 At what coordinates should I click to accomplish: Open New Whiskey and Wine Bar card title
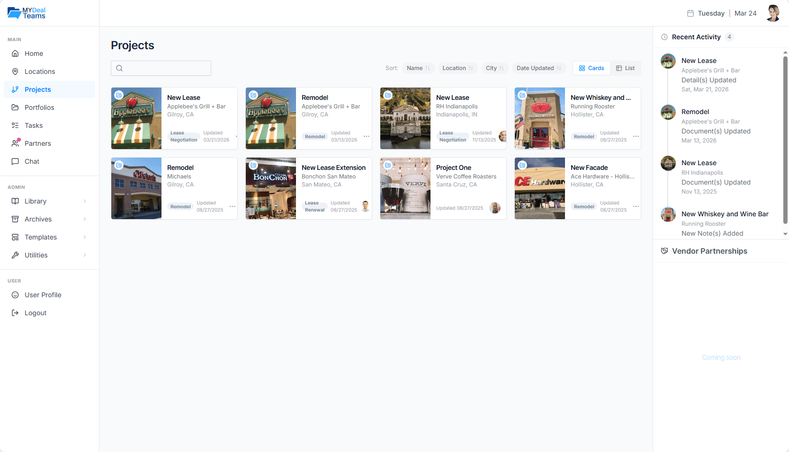(x=601, y=97)
